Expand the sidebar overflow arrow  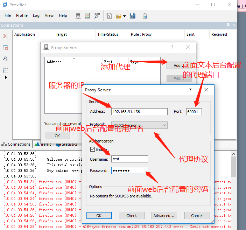[x=6, y=77]
